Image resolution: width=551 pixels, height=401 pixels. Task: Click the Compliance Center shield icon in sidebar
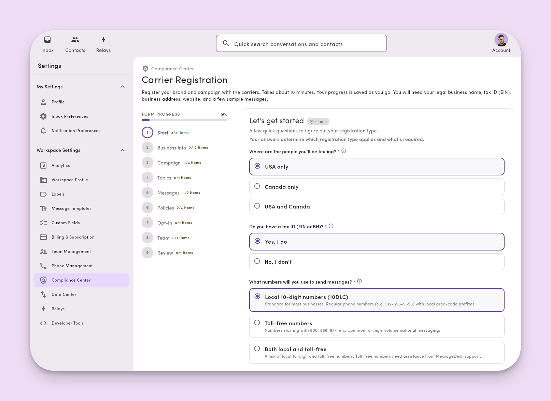click(x=43, y=280)
